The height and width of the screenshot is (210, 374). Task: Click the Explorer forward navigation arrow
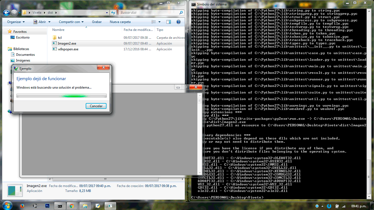coord(14,13)
